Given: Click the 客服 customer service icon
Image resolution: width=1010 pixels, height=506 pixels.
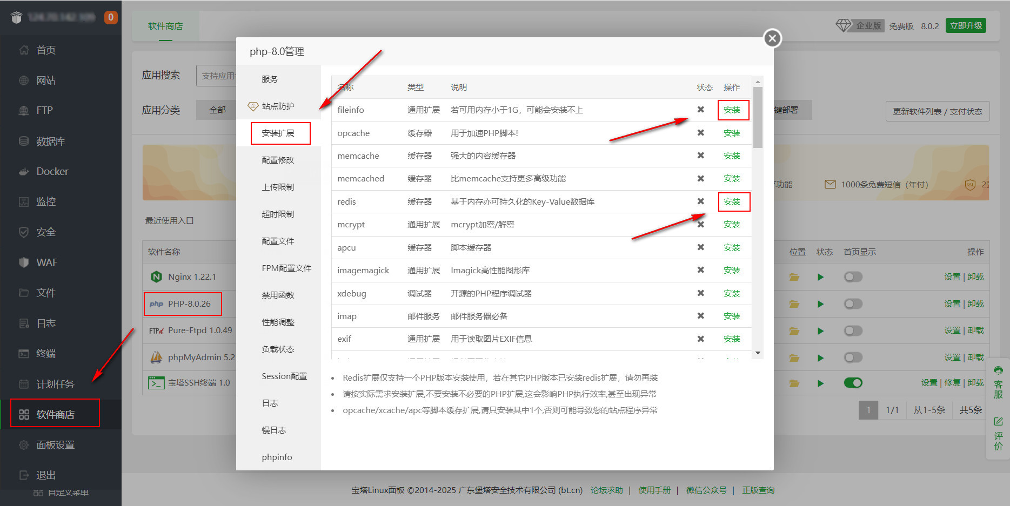Looking at the screenshot, I should point(998,371).
